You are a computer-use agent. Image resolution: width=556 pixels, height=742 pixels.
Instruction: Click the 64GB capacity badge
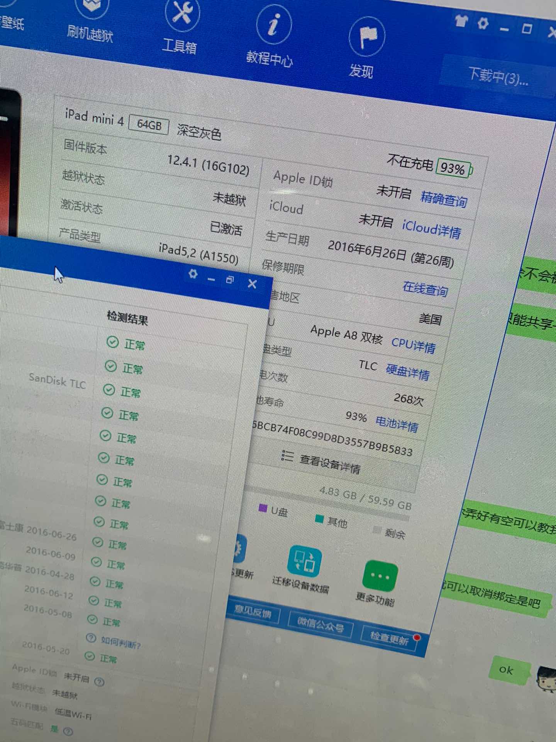[x=149, y=125]
